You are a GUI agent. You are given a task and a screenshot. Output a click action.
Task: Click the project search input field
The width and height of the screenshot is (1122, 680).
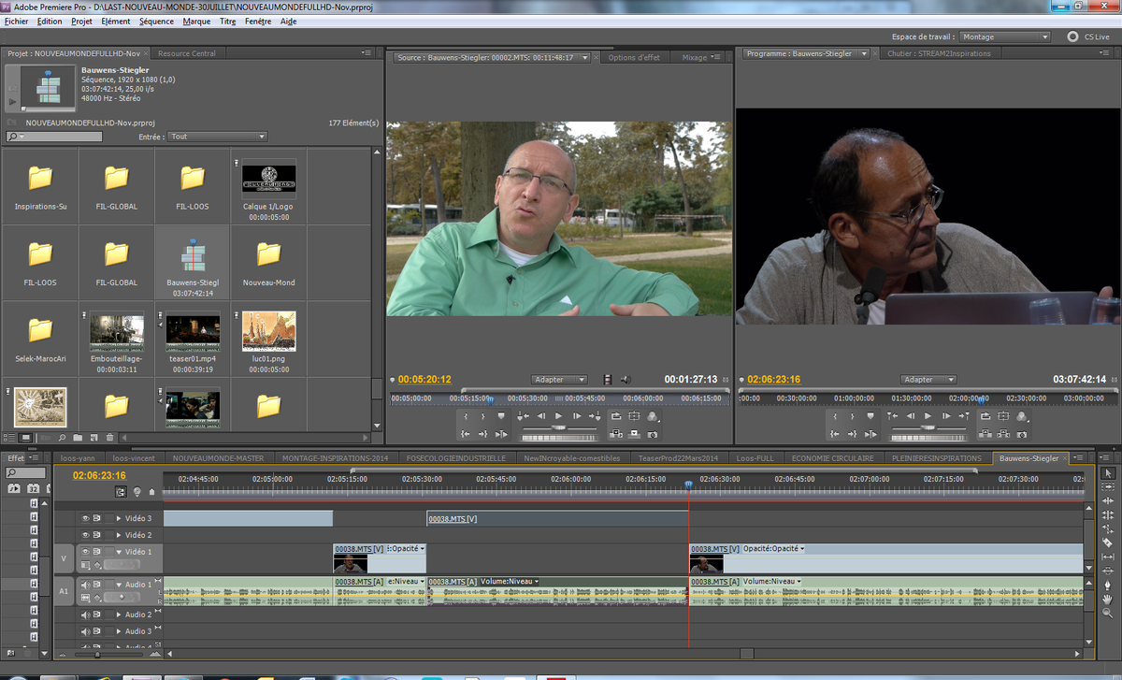pyautogui.click(x=54, y=137)
